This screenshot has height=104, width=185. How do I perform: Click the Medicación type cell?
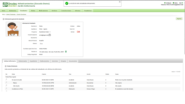coord(72,89)
